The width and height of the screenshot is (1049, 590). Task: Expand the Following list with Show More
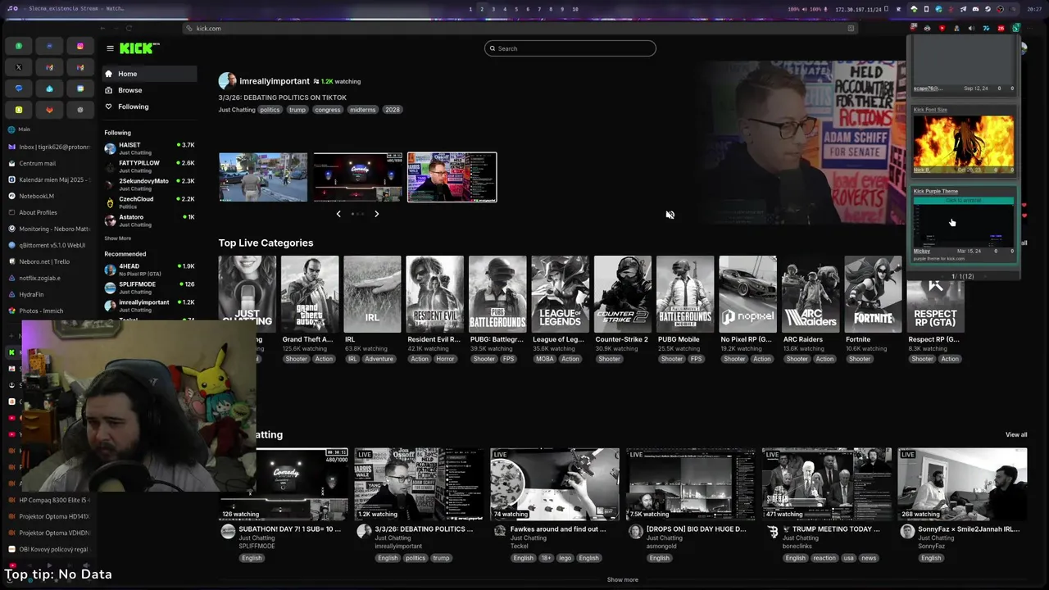click(x=117, y=238)
